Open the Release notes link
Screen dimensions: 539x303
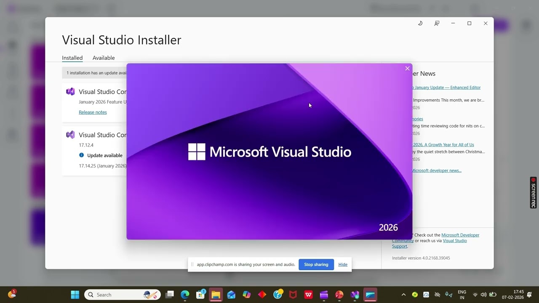(x=93, y=112)
